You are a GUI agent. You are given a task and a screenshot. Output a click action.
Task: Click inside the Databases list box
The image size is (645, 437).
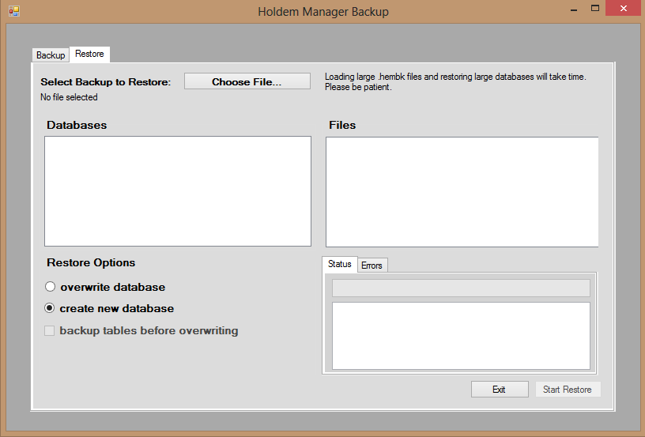click(x=178, y=191)
